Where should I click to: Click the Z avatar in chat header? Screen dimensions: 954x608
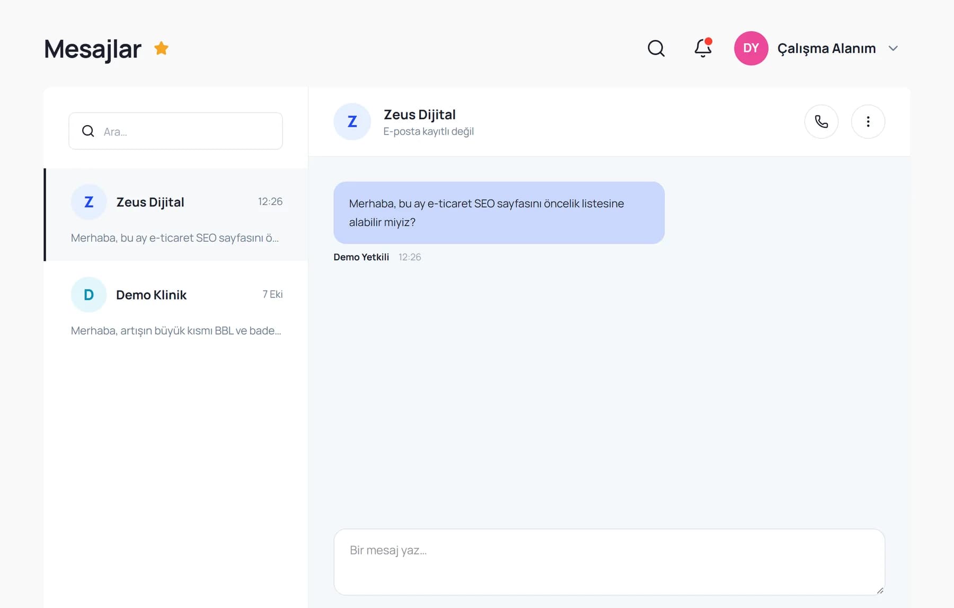352,121
